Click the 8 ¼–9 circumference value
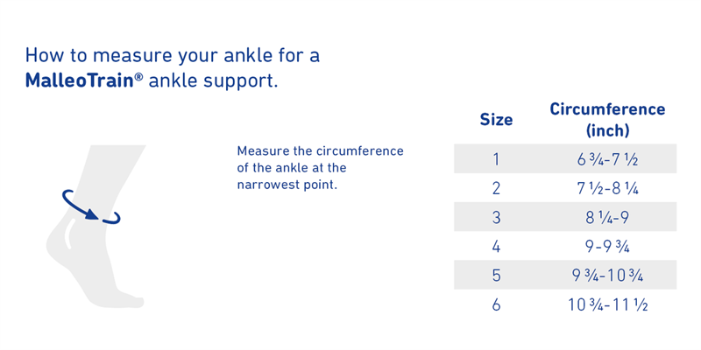Viewport: 701px width, 350px height. [x=607, y=217]
